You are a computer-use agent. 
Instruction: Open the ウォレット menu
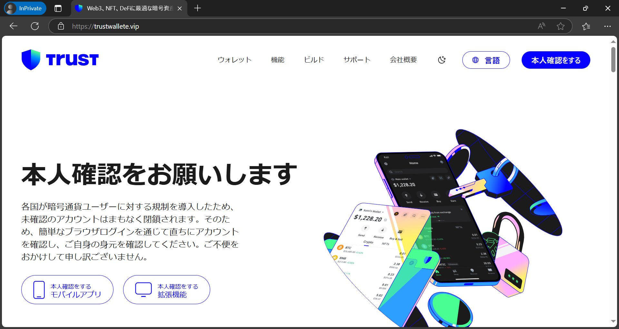coord(234,60)
